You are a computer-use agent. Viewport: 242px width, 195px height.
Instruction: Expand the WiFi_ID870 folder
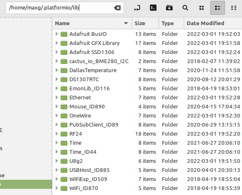tap(57, 188)
